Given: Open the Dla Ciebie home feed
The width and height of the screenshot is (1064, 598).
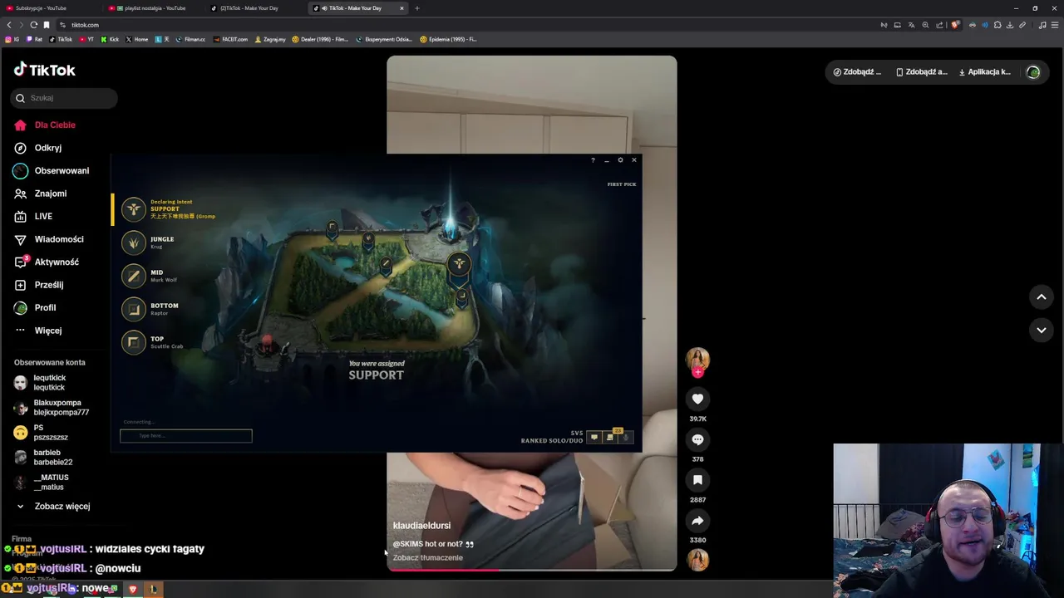Looking at the screenshot, I should (x=46, y=125).
